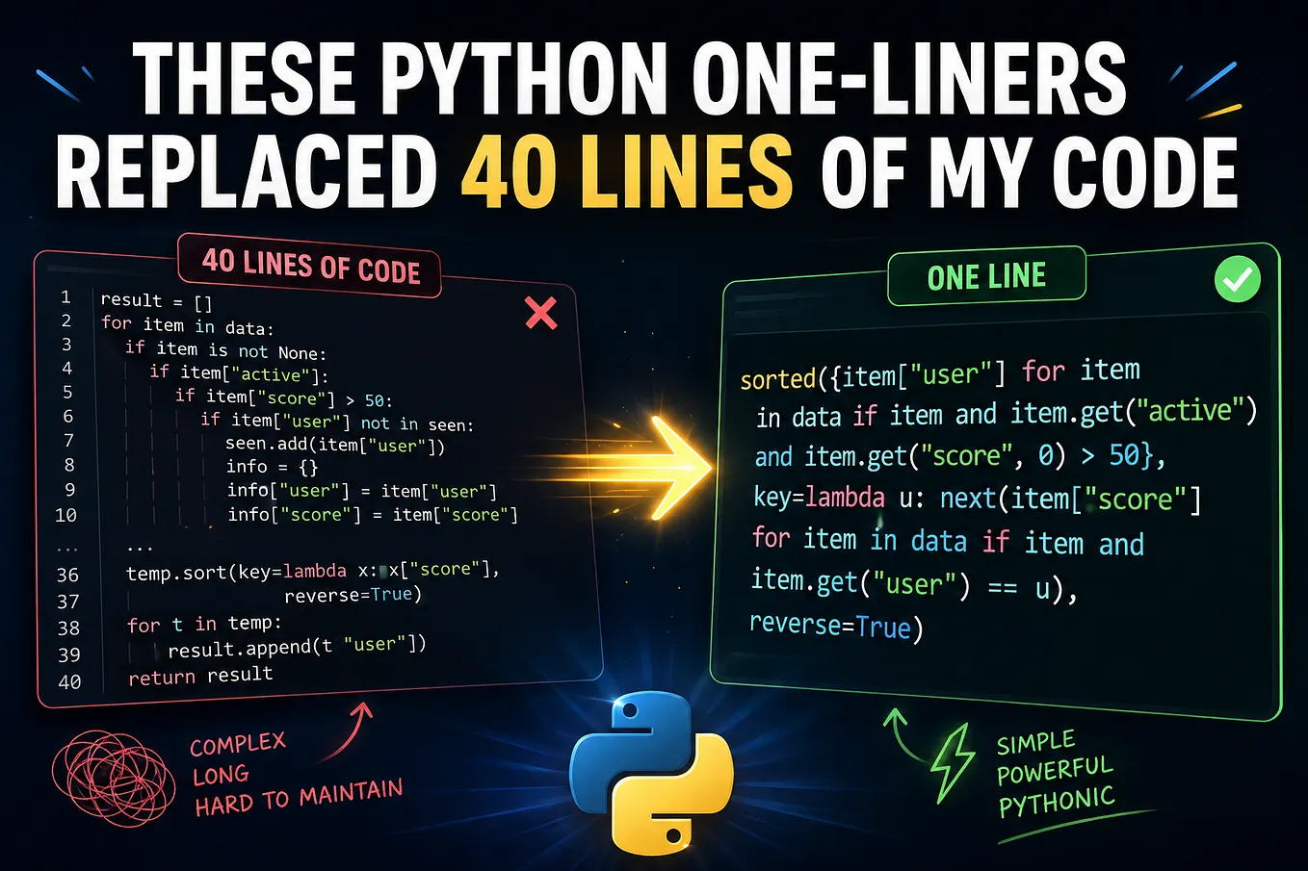
Task: Click the yellow "40 LINES" headline text
Action: (627, 171)
